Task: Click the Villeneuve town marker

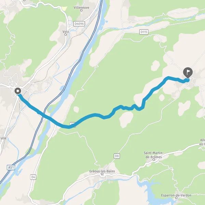Action: (x=81, y=10)
